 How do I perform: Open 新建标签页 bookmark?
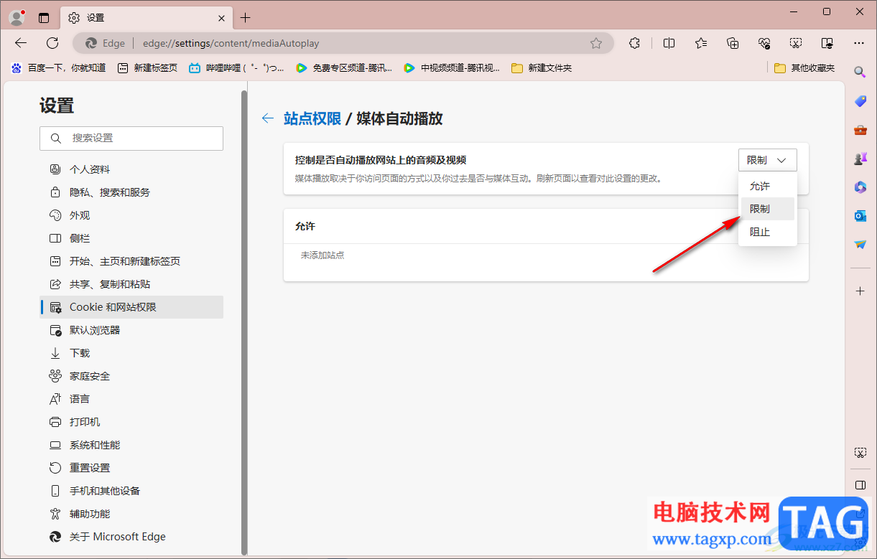(147, 68)
